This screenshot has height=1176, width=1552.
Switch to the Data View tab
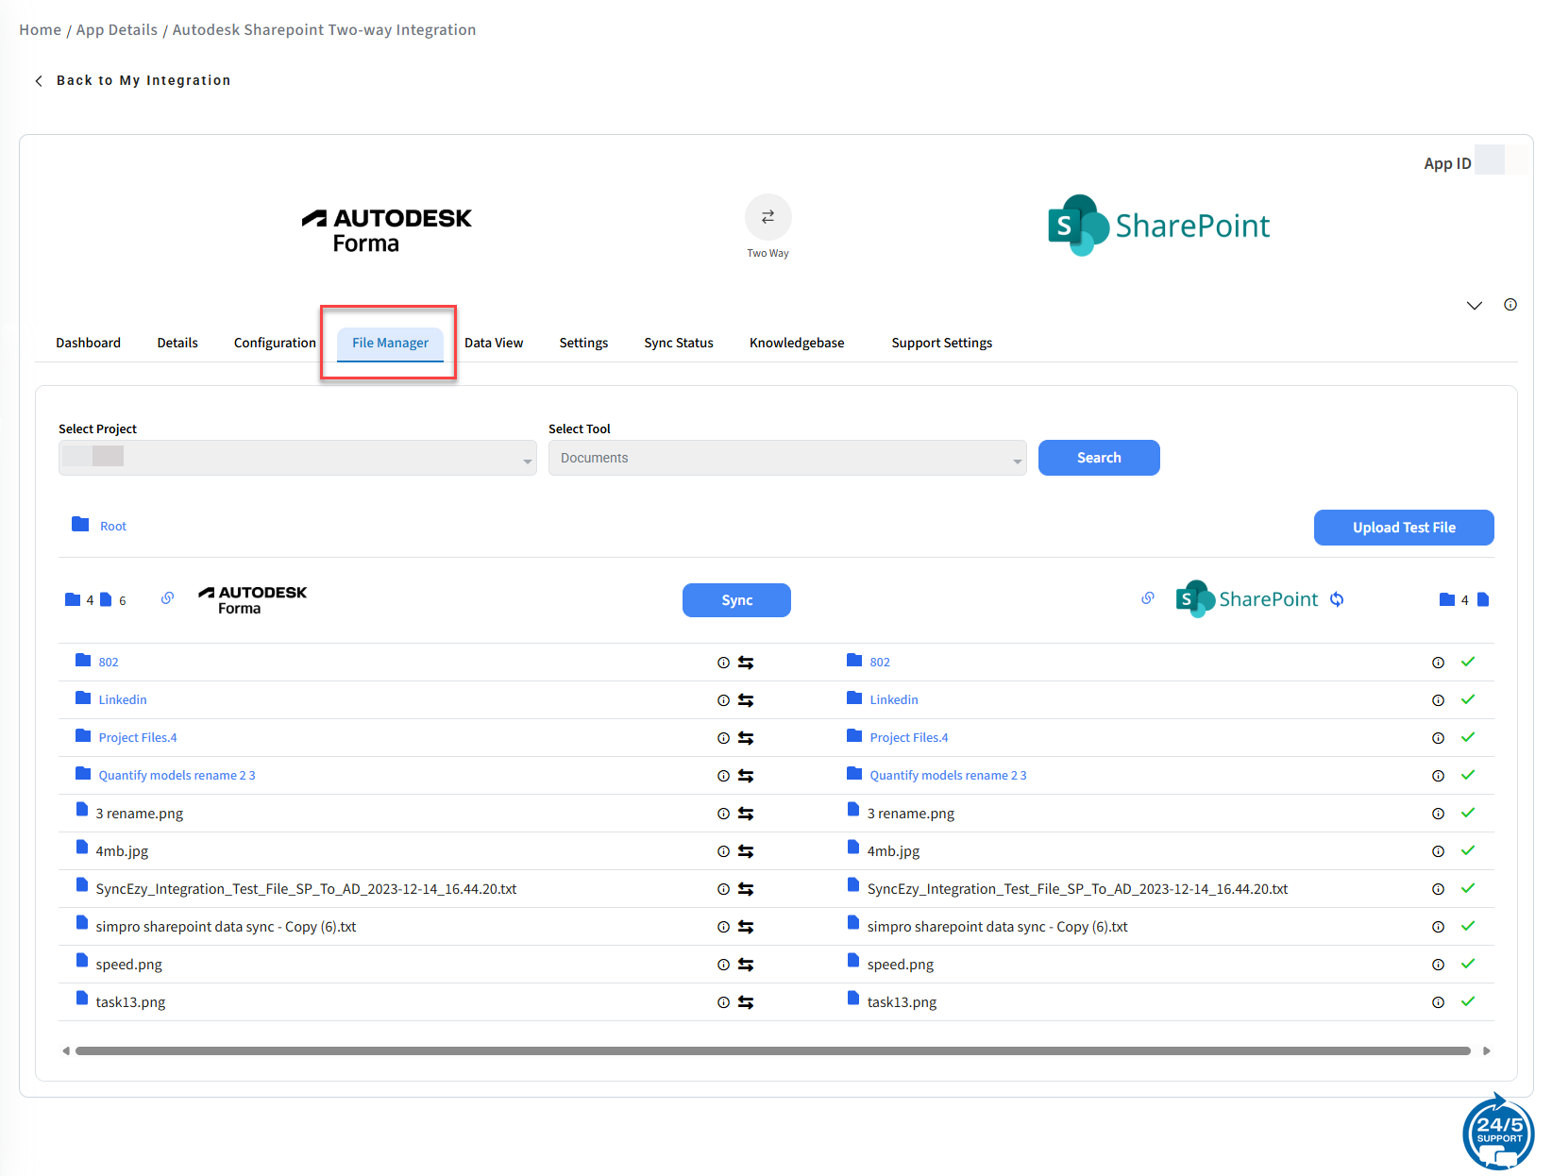coord(494,343)
